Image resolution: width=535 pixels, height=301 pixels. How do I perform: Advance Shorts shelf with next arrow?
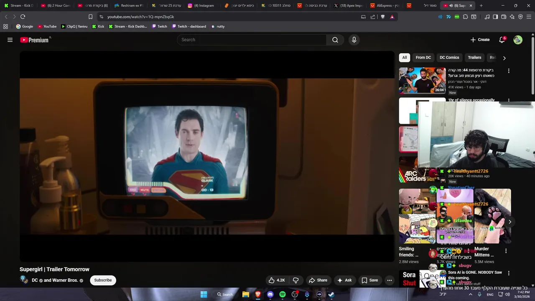click(510, 222)
